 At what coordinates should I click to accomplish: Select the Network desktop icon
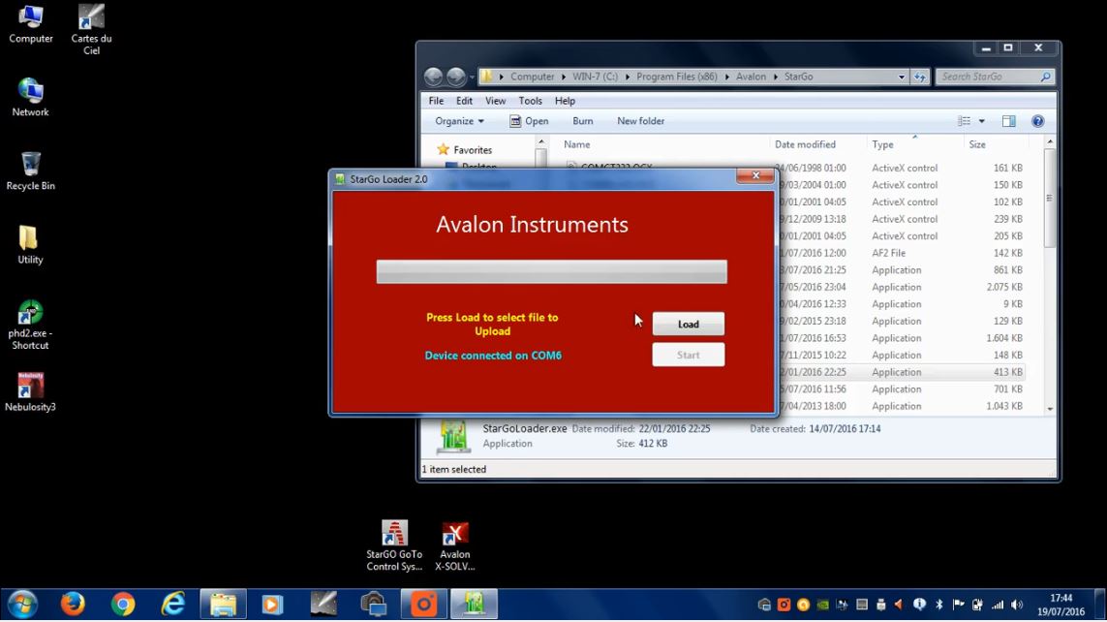30,98
